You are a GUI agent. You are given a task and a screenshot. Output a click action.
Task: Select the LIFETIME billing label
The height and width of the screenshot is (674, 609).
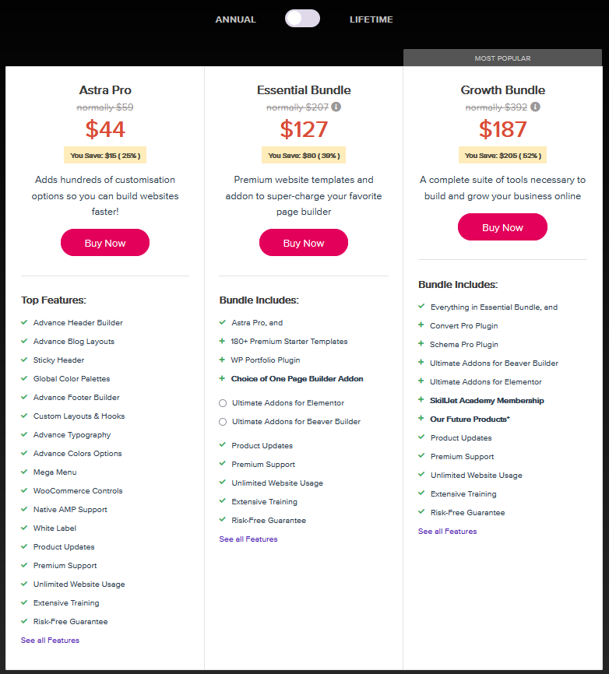pyautogui.click(x=371, y=19)
